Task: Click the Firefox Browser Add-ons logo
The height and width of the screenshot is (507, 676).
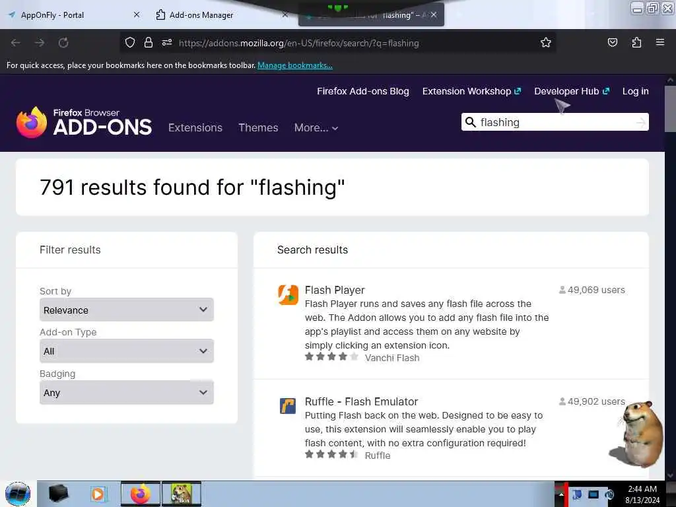Action: click(x=84, y=122)
